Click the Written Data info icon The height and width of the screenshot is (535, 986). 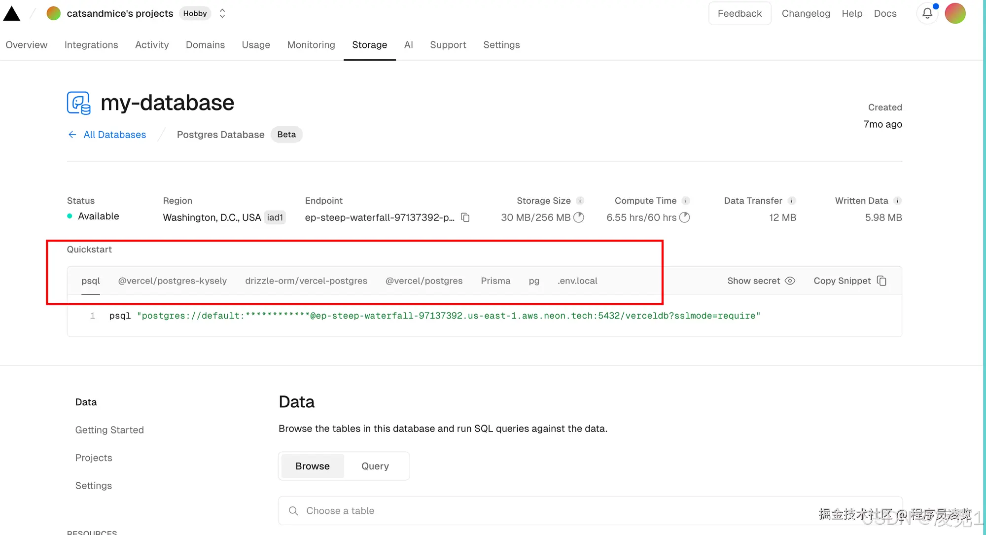897,201
